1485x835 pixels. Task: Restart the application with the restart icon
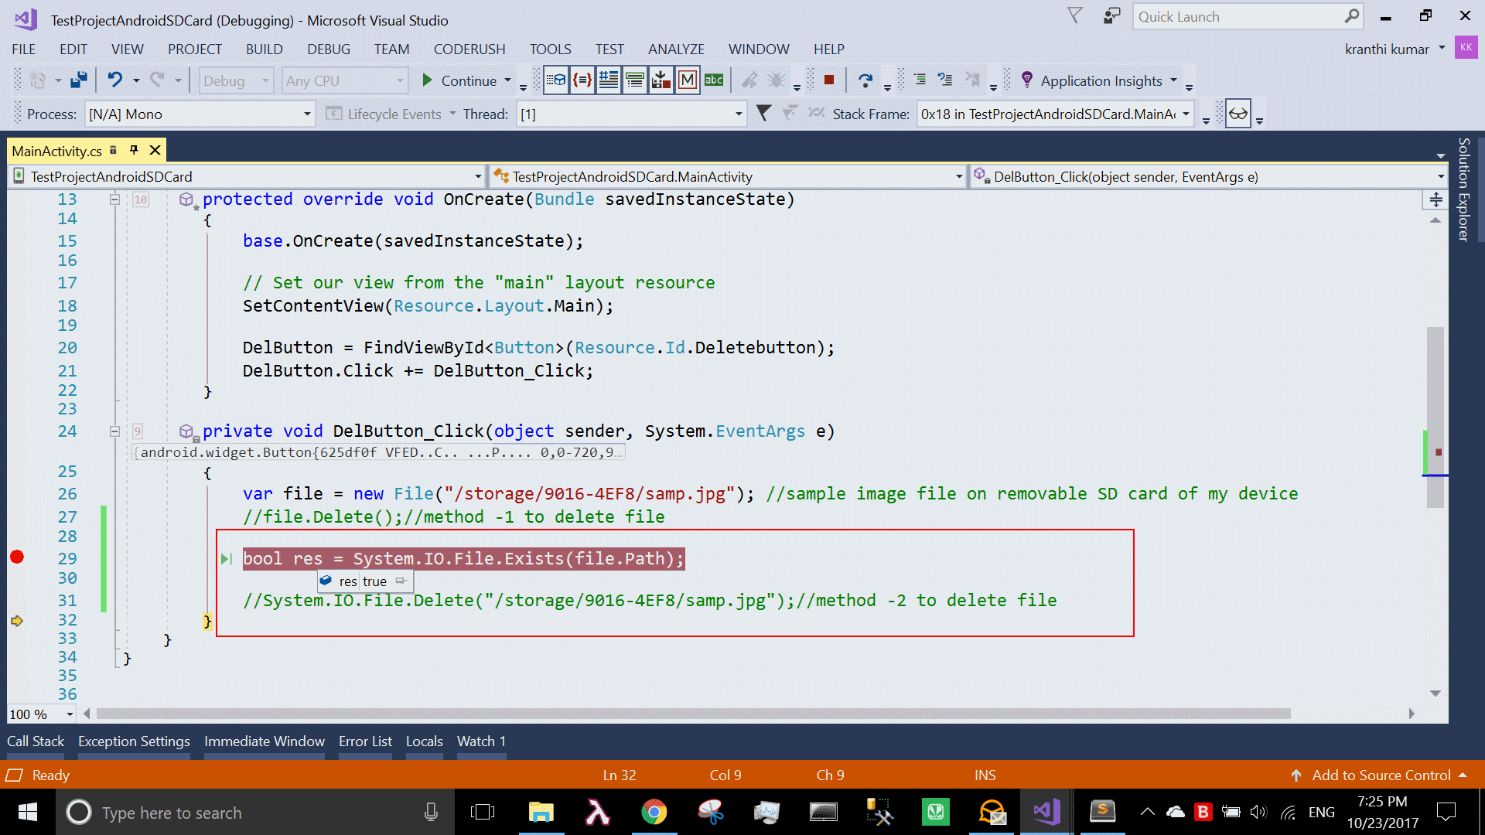[866, 80]
